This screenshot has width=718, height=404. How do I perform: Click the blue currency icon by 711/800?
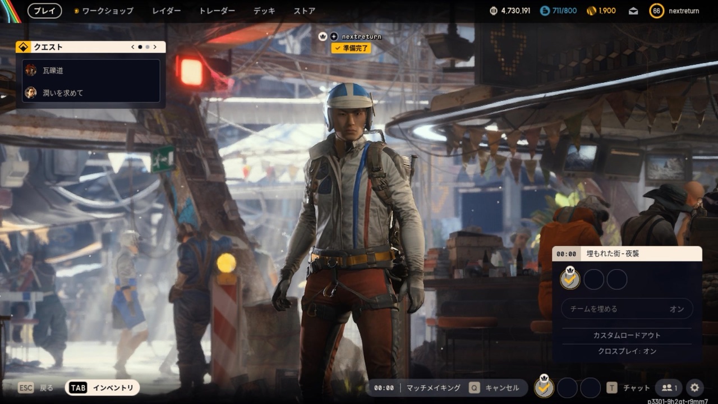tap(544, 11)
